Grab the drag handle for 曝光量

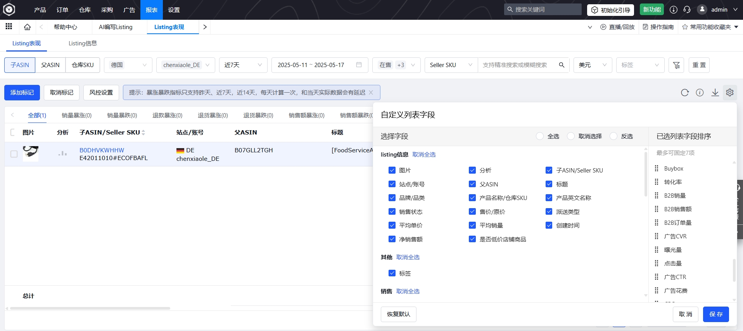657,250
